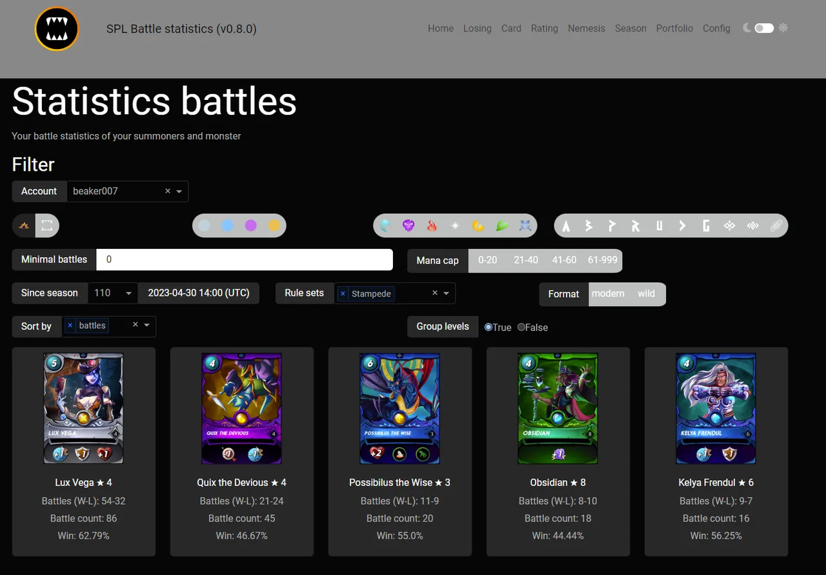Select the common gray rarity swatch

(204, 226)
